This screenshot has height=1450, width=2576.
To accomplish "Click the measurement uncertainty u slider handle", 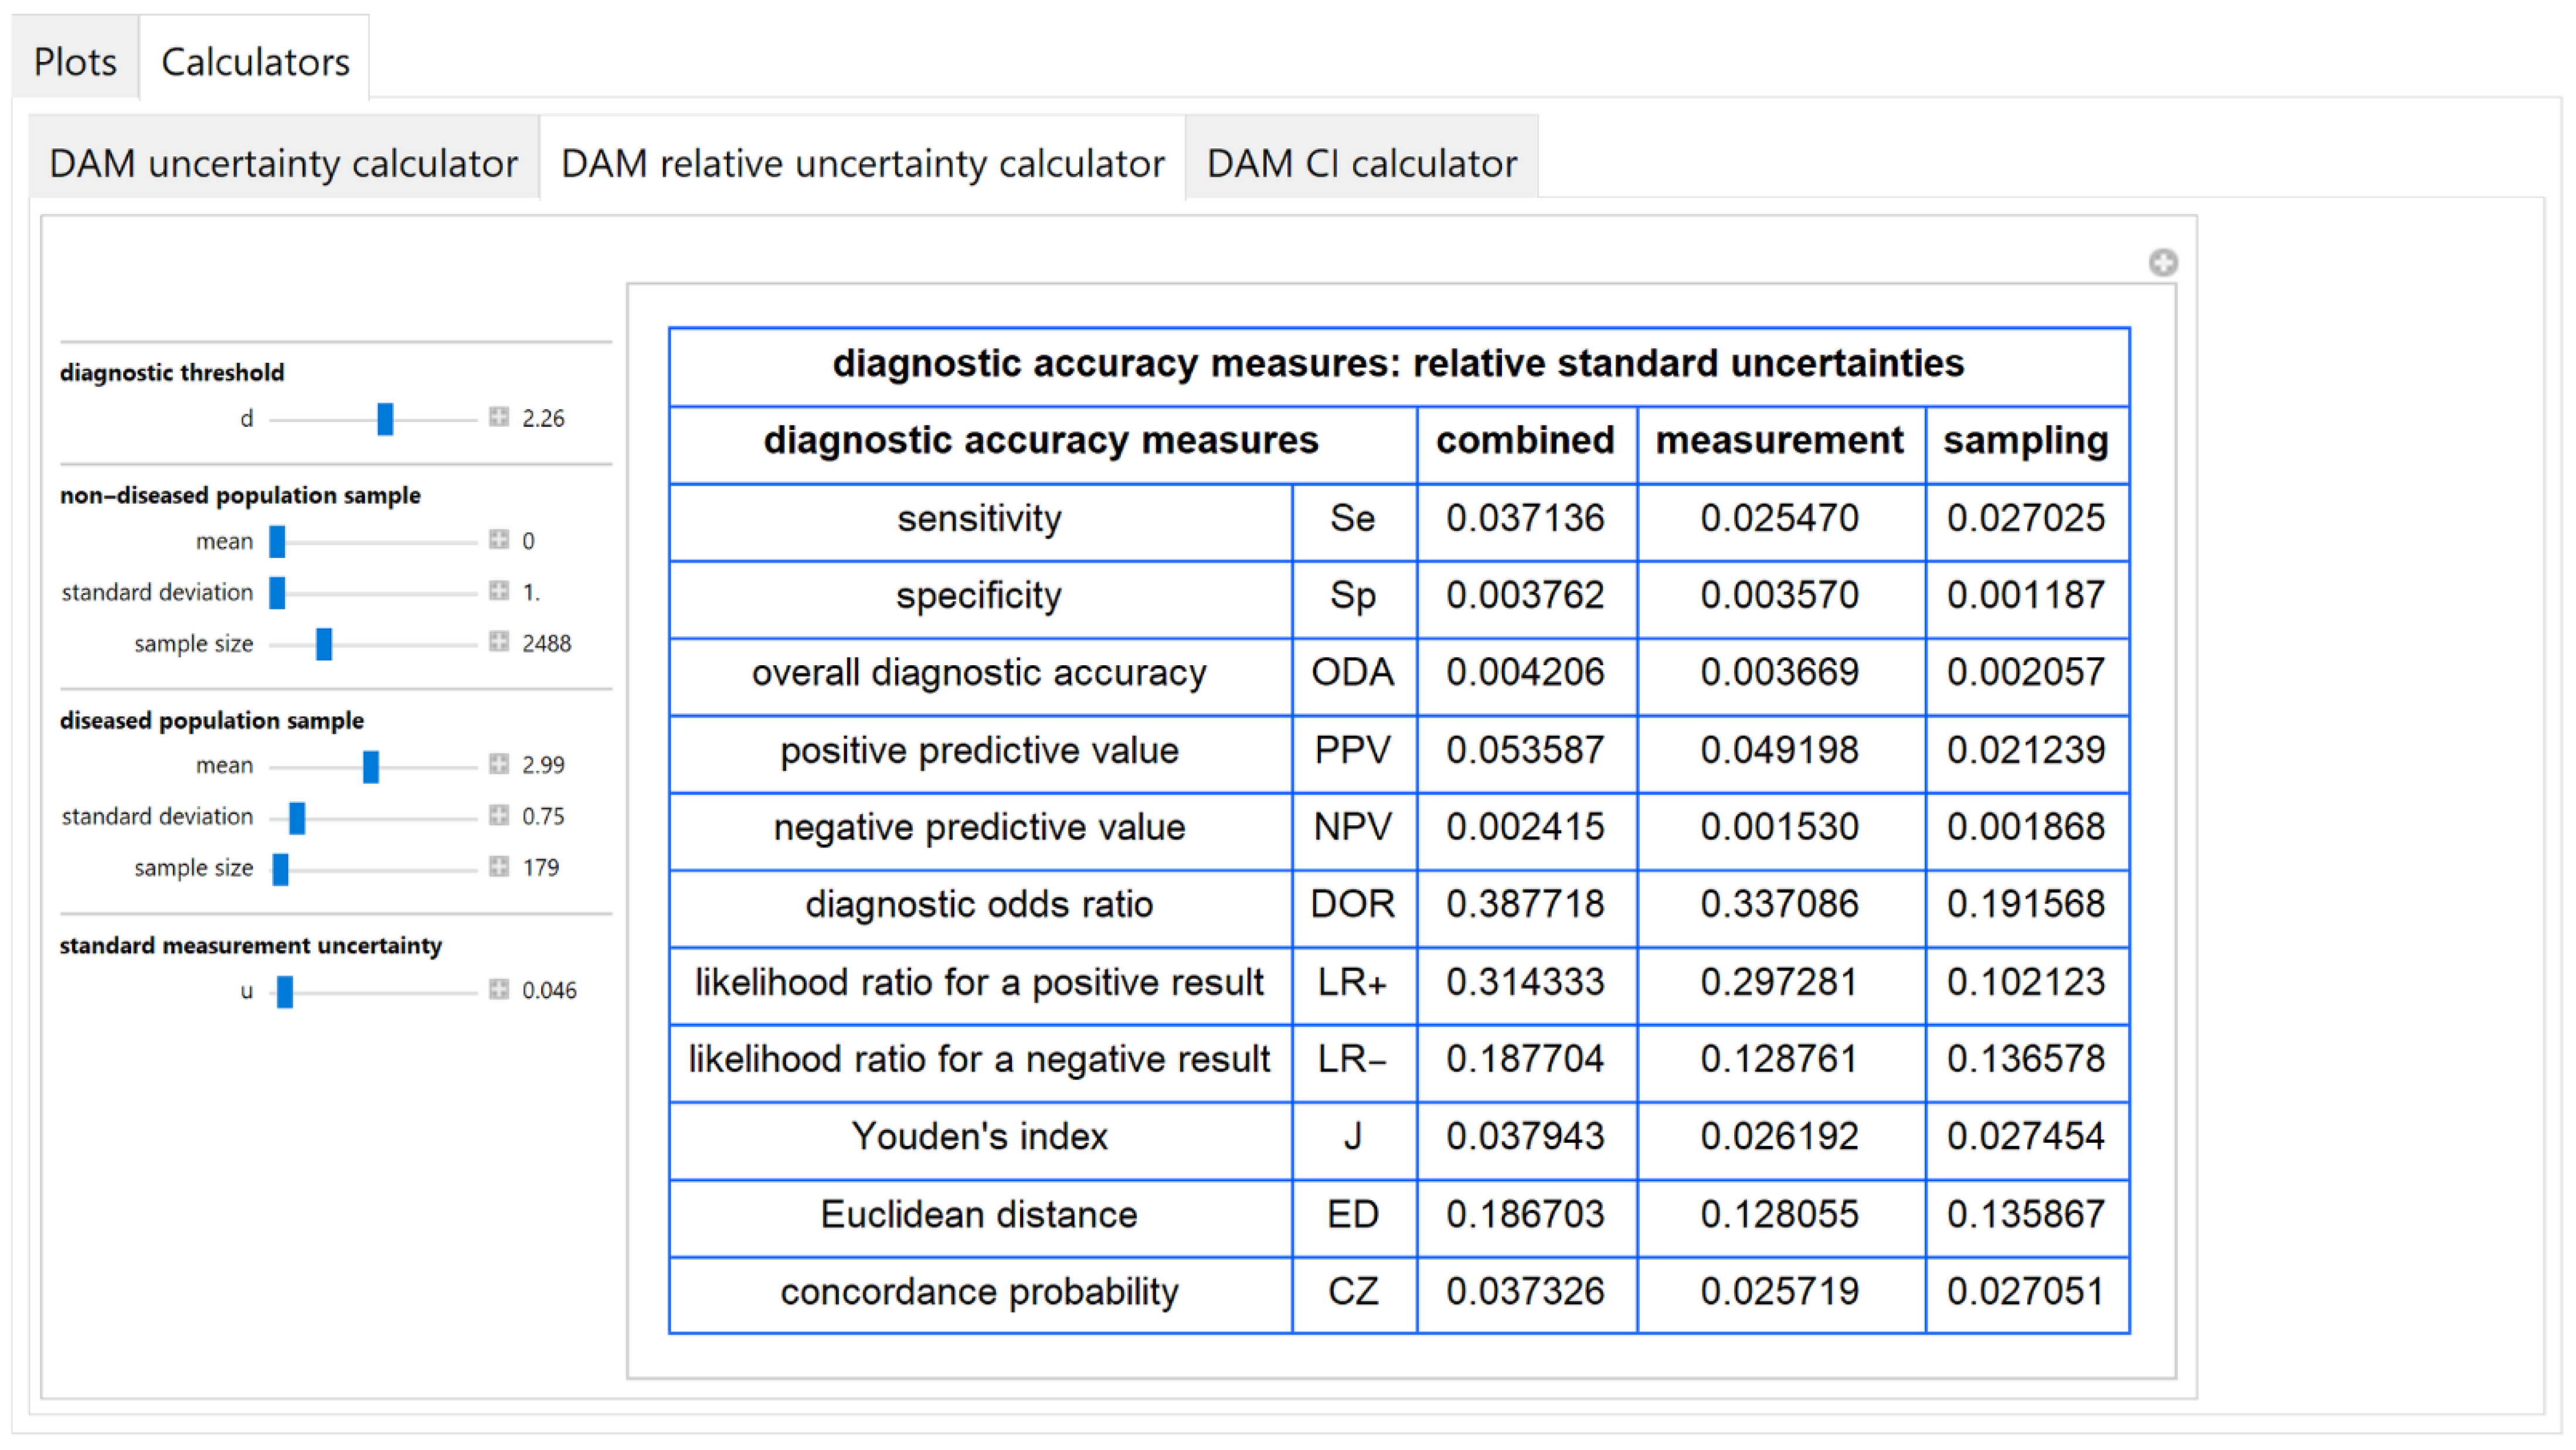I will (285, 992).
